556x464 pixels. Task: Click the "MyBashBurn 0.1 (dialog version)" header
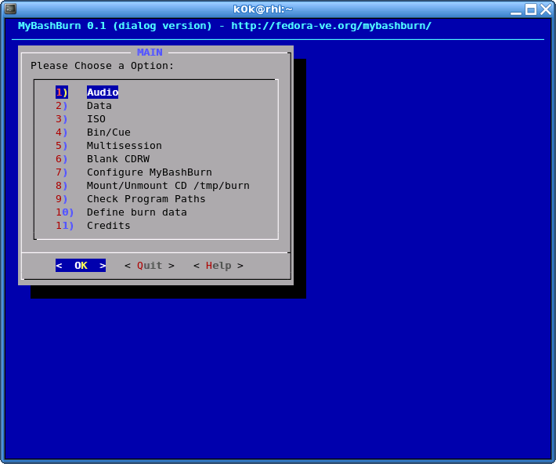click(x=115, y=26)
